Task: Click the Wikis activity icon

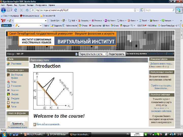Action: click(x=8, y=82)
